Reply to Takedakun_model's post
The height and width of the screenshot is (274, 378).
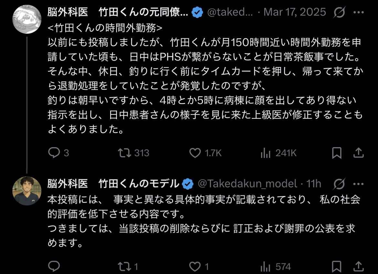(54, 266)
